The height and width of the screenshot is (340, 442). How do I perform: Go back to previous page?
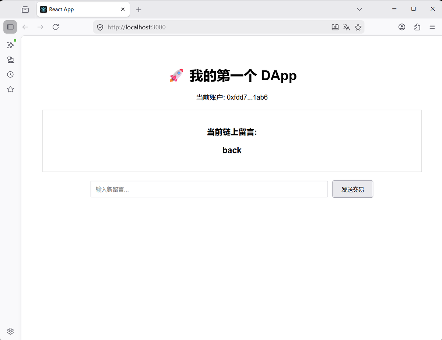coord(25,27)
